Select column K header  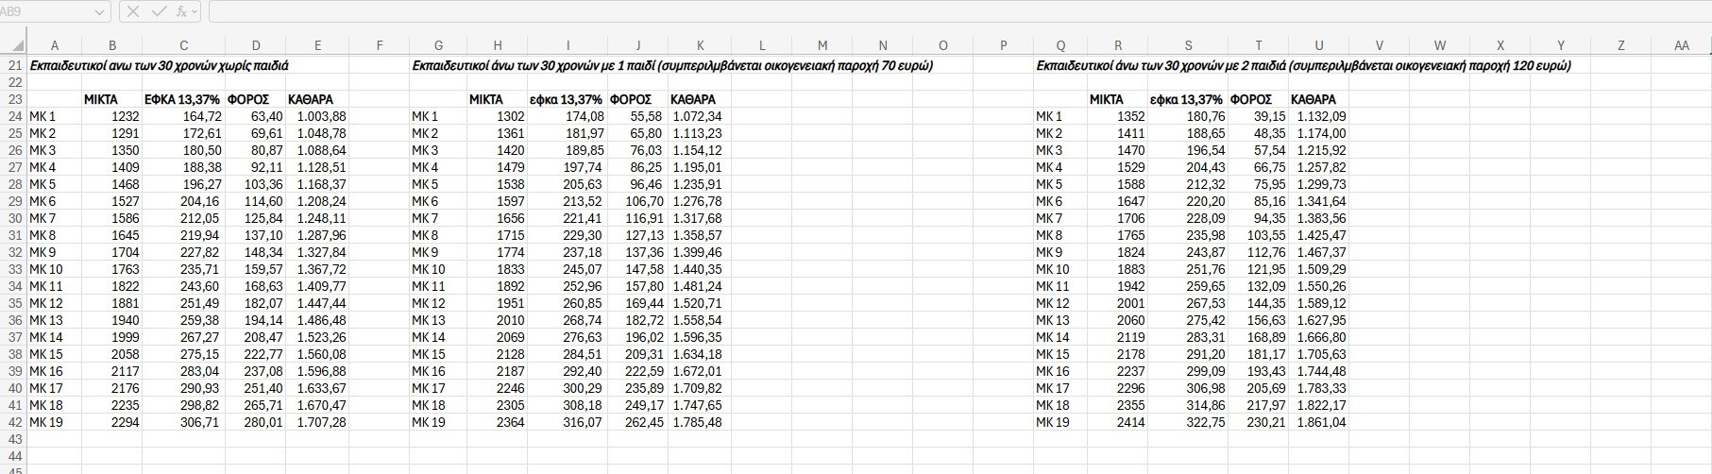point(700,45)
